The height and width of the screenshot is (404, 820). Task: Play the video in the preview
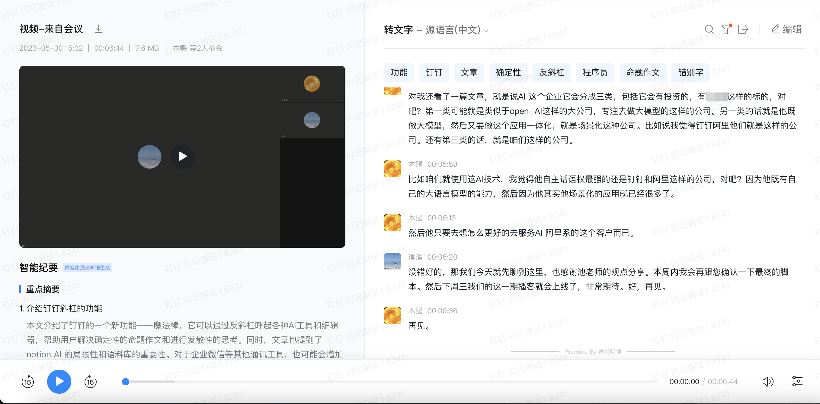[182, 156]
